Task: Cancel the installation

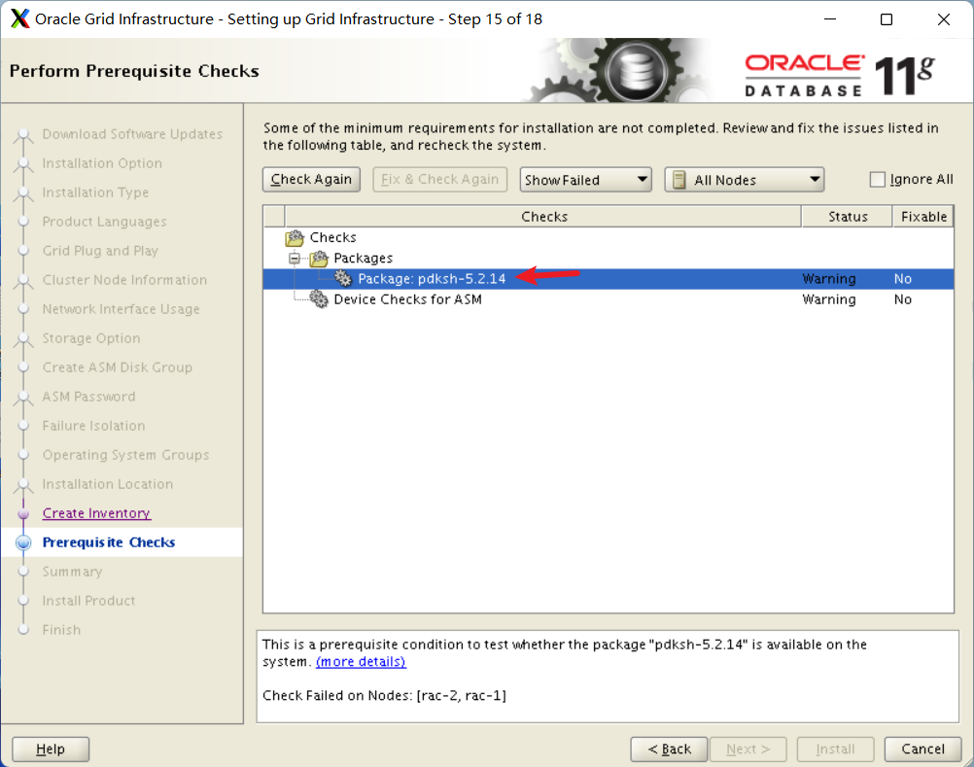Action: coord(922,749)
